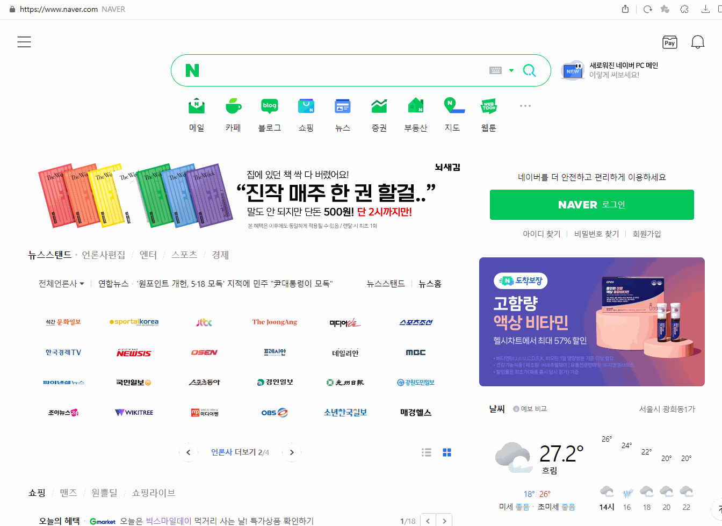Open The JoongAng press logo
This screenshot has width=722, height=526.
275,322
